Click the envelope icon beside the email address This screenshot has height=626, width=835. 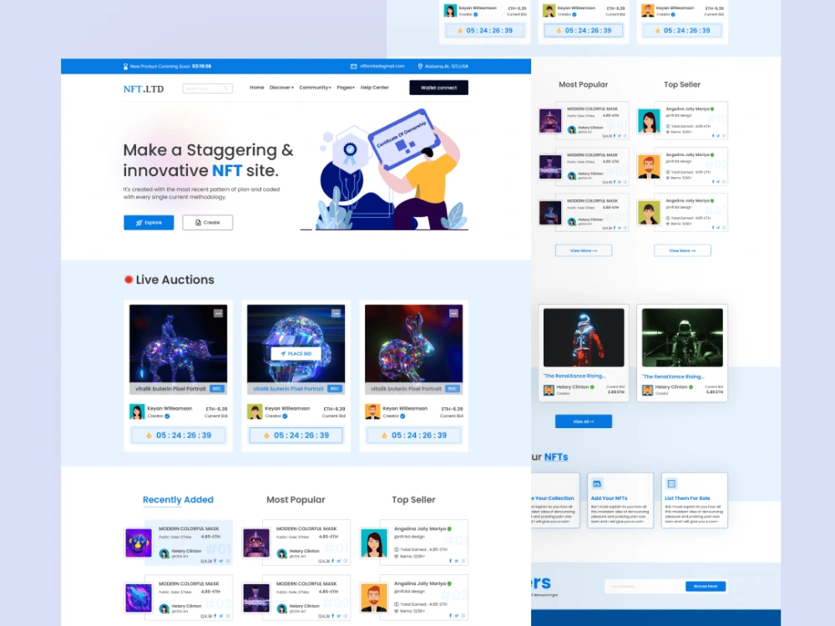[x=353, y=67]
